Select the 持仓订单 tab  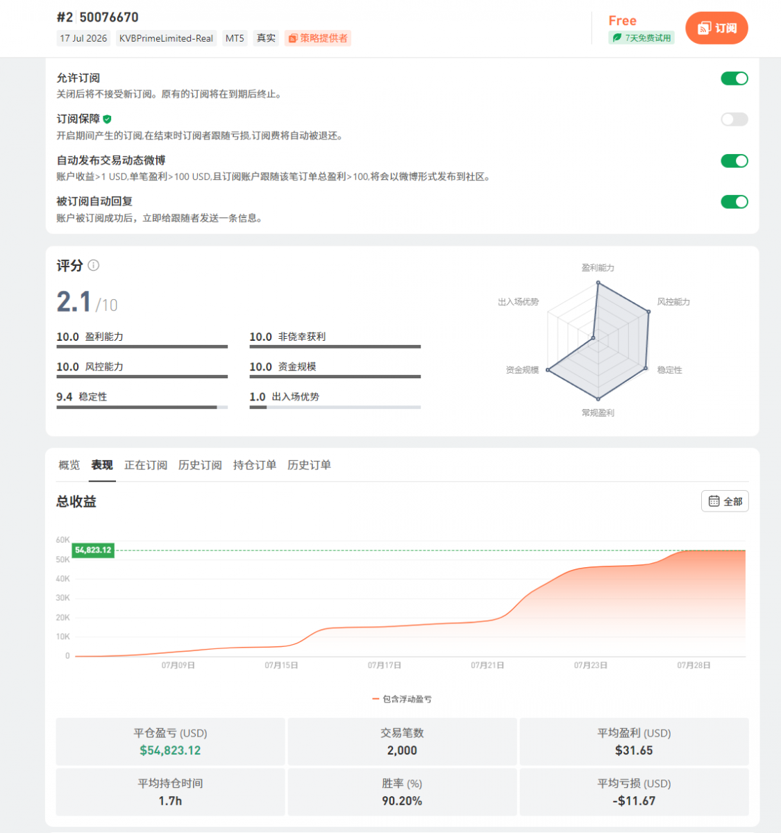click(255, 465)
